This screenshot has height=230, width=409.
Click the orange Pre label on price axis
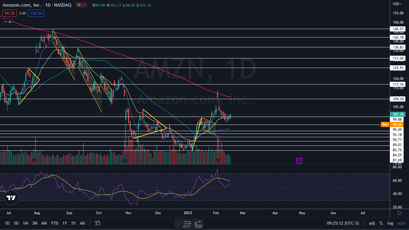pos(385,124)
